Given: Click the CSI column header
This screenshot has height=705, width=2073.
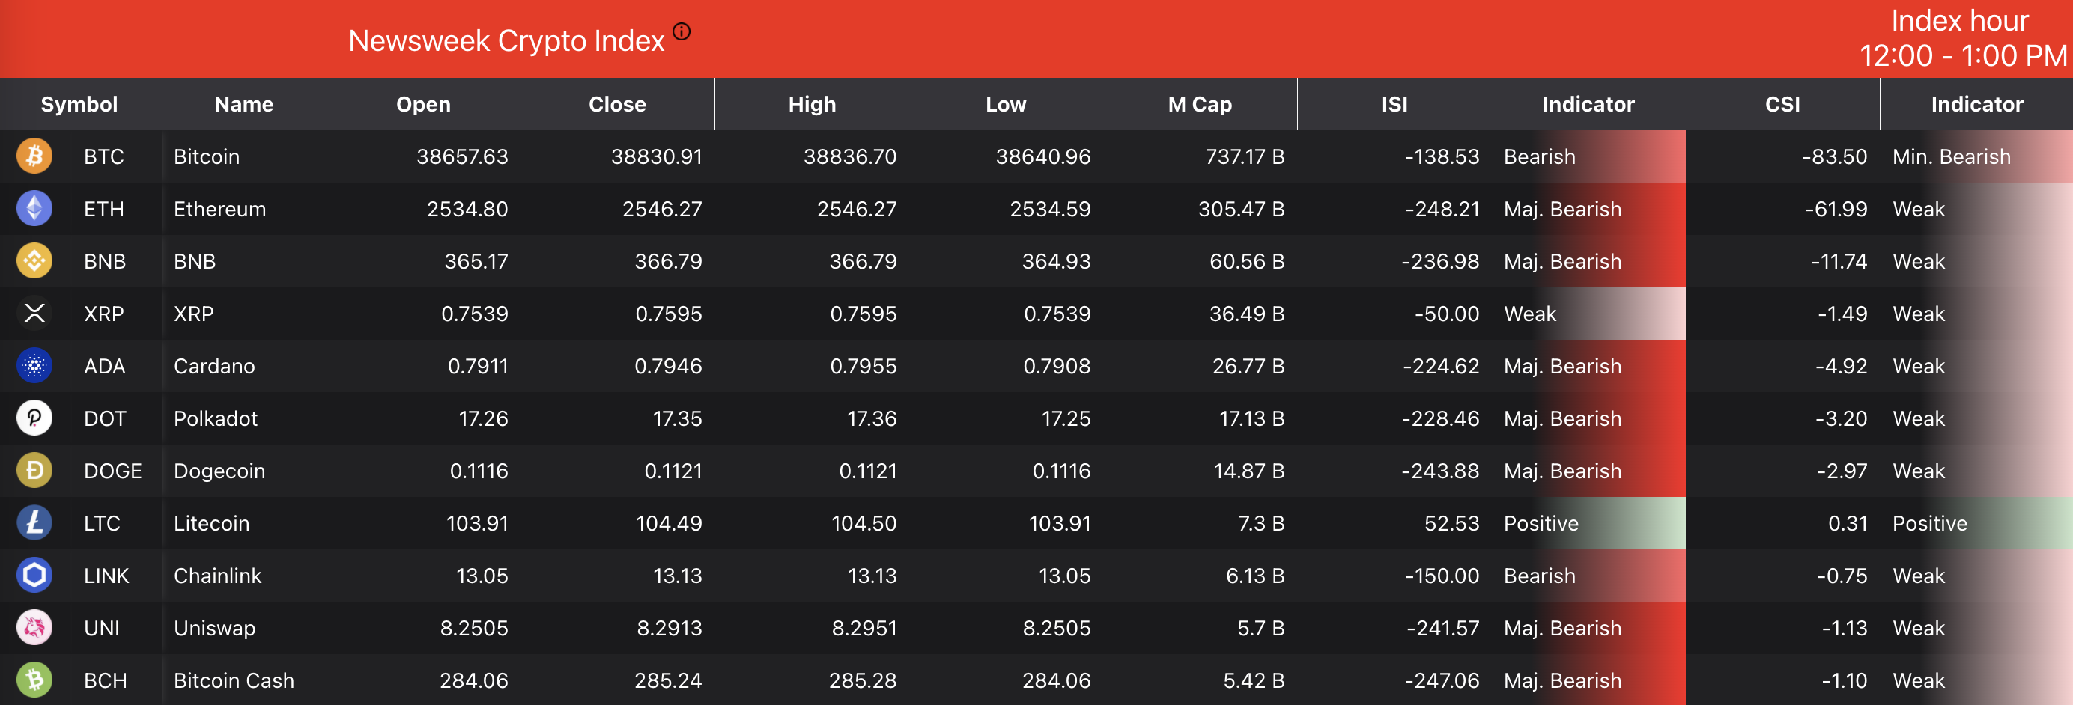Looking at the screenshot, I should 1782,105.
